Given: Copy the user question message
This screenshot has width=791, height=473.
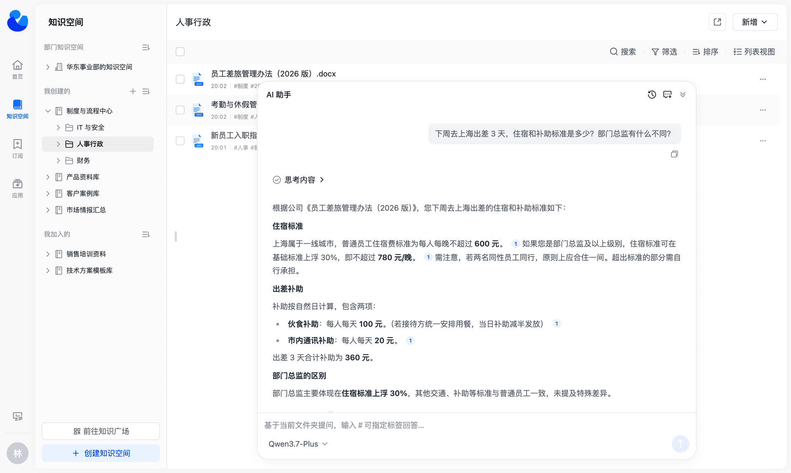Looking at the screenshot, I should click(x=674, y=154).
